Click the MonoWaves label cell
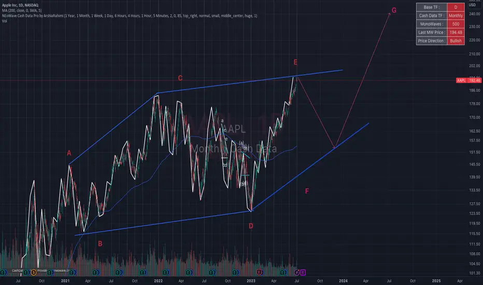 point(432,24)
